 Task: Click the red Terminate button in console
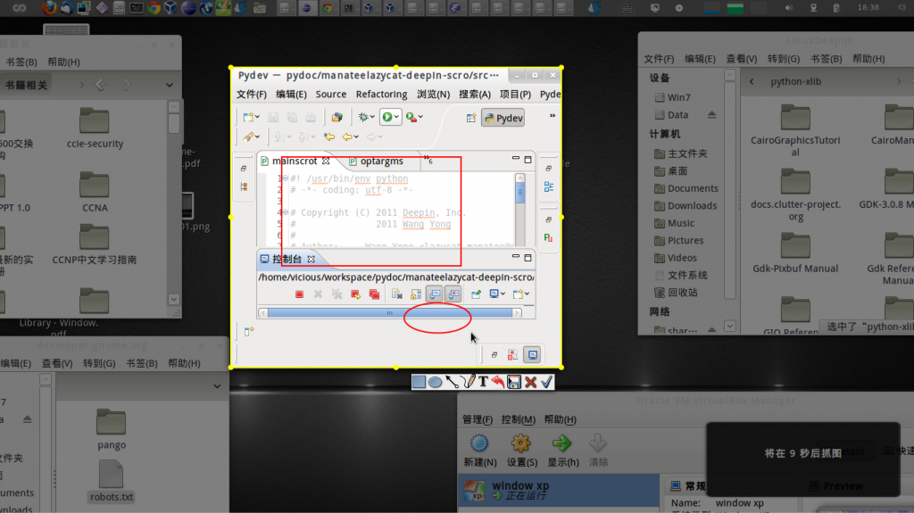point(299,294)
